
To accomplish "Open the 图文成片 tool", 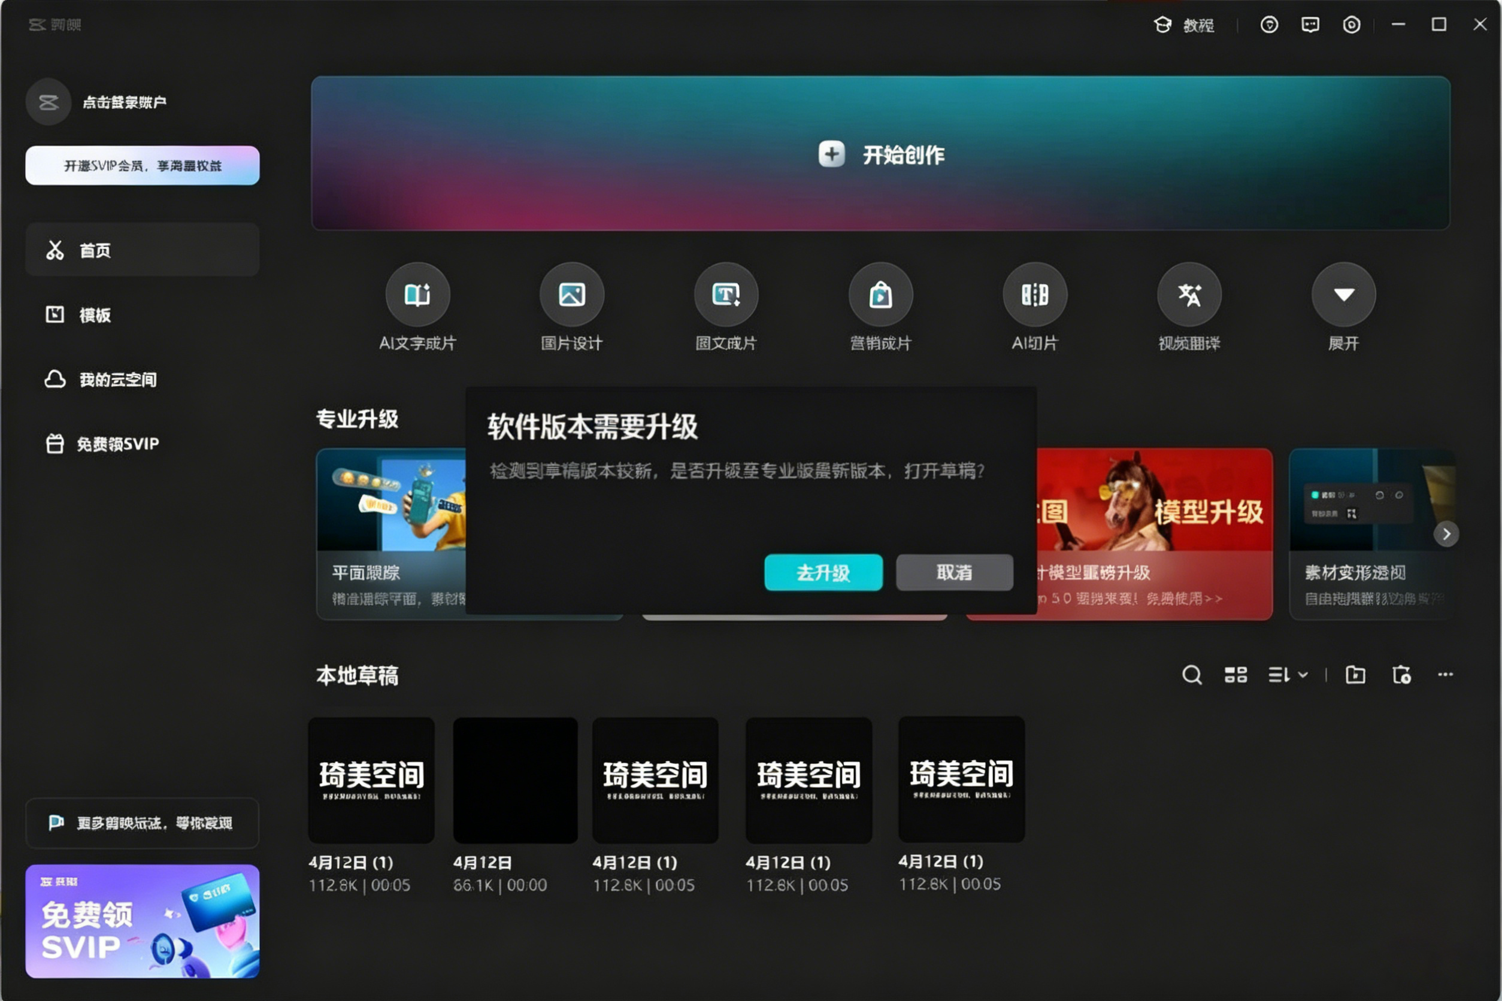I will 726,295.
